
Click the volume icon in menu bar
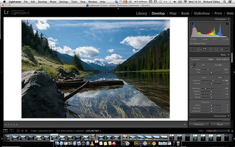(x=175, y=2)
